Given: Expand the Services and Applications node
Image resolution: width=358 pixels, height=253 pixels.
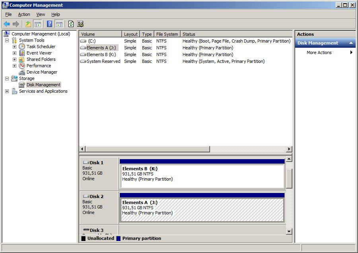Looking at the screenshot, I should point(7,91).
